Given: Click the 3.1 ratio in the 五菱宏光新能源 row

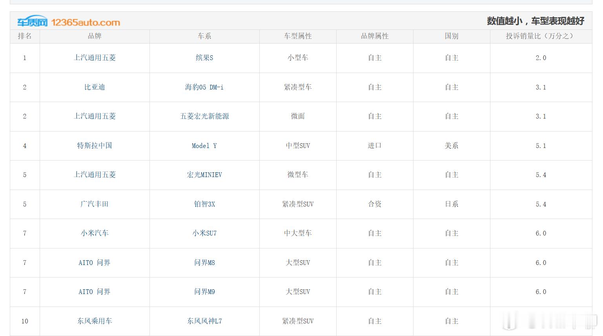Looking at the screenshot, I should click(x=541, y=116).
